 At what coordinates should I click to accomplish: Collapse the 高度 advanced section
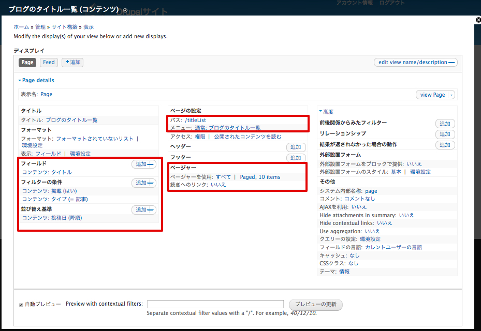point(326,112)
